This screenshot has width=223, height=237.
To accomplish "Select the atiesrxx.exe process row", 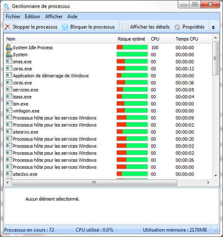I will coord(108,132).
